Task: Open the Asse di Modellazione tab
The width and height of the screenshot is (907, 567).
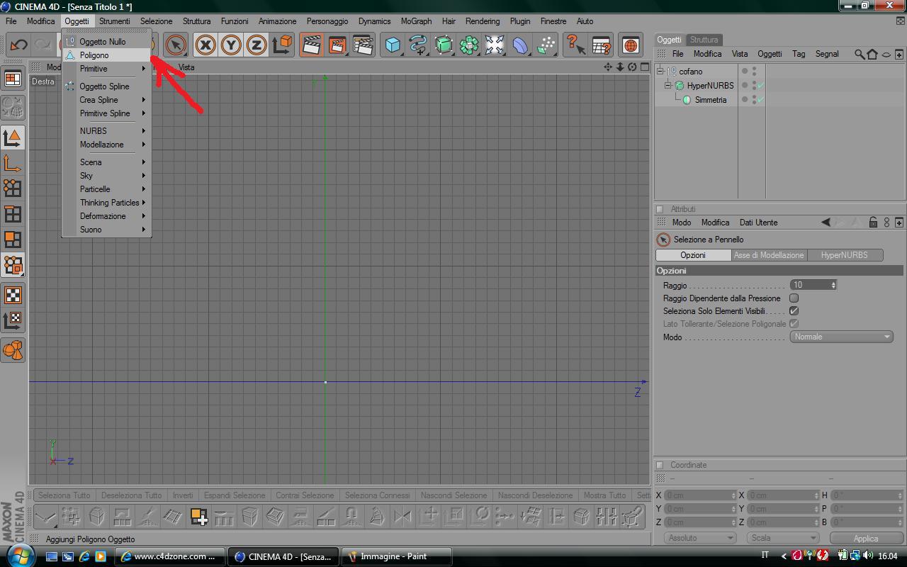Action: click(769, 255)
